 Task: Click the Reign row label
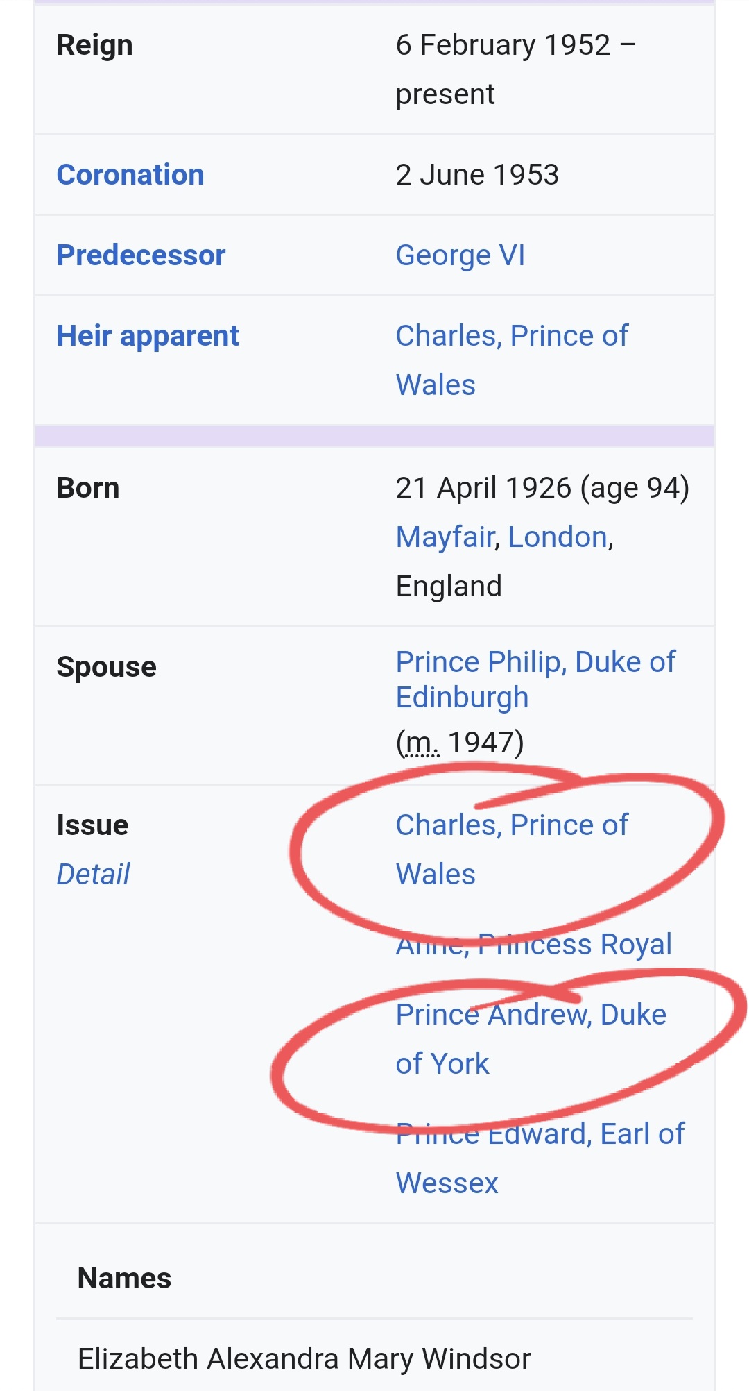click(x=94, y=45)
